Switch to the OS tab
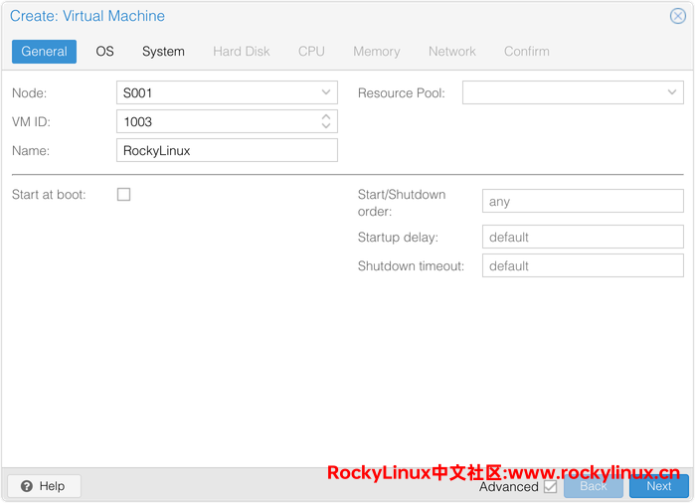The image size is (695, 503). (x=104, y=52)
